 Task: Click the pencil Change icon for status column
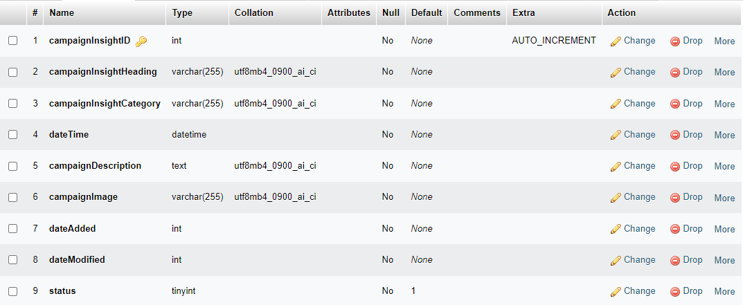pyautogui.click(x=615, y=291)
